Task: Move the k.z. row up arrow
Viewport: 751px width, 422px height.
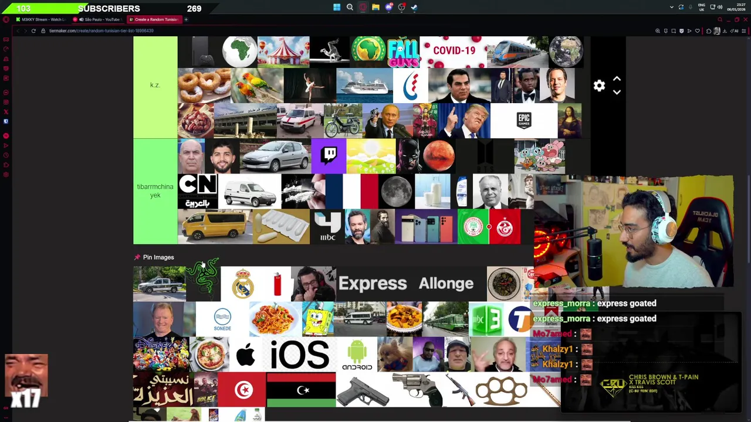Action: click(617, 79)
